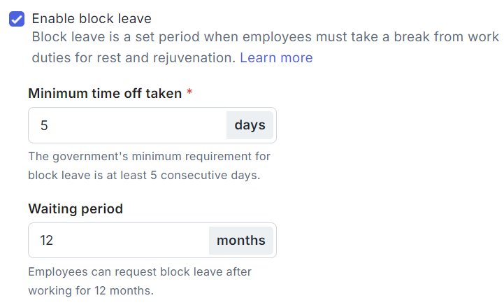Screen dimensions: 504x305
Task: Click the "Block leave is a set period" description line
Action: pos(266,37)
